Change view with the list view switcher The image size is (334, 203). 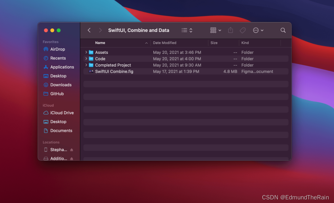187,30
